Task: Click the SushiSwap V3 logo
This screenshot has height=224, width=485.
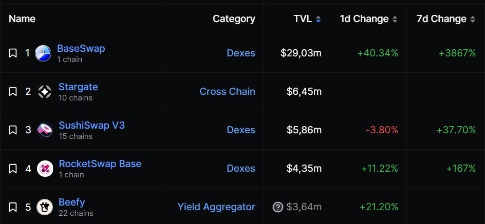Action: pos(45,130)
